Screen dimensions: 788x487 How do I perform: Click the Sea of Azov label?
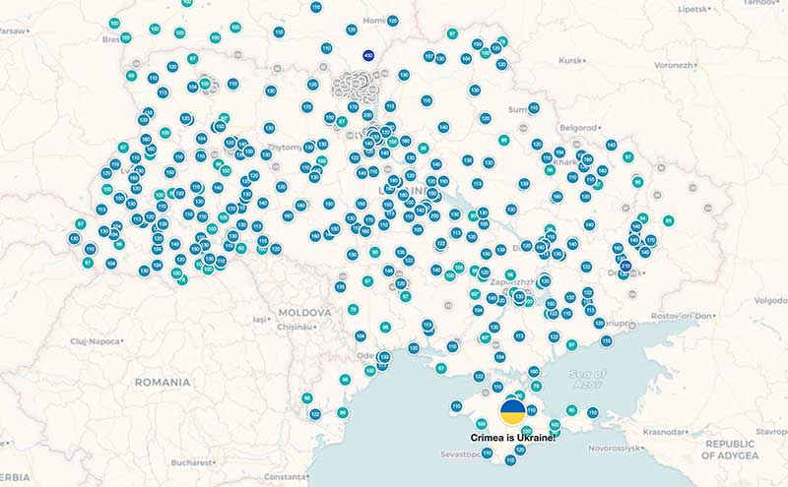pos(587,379)
